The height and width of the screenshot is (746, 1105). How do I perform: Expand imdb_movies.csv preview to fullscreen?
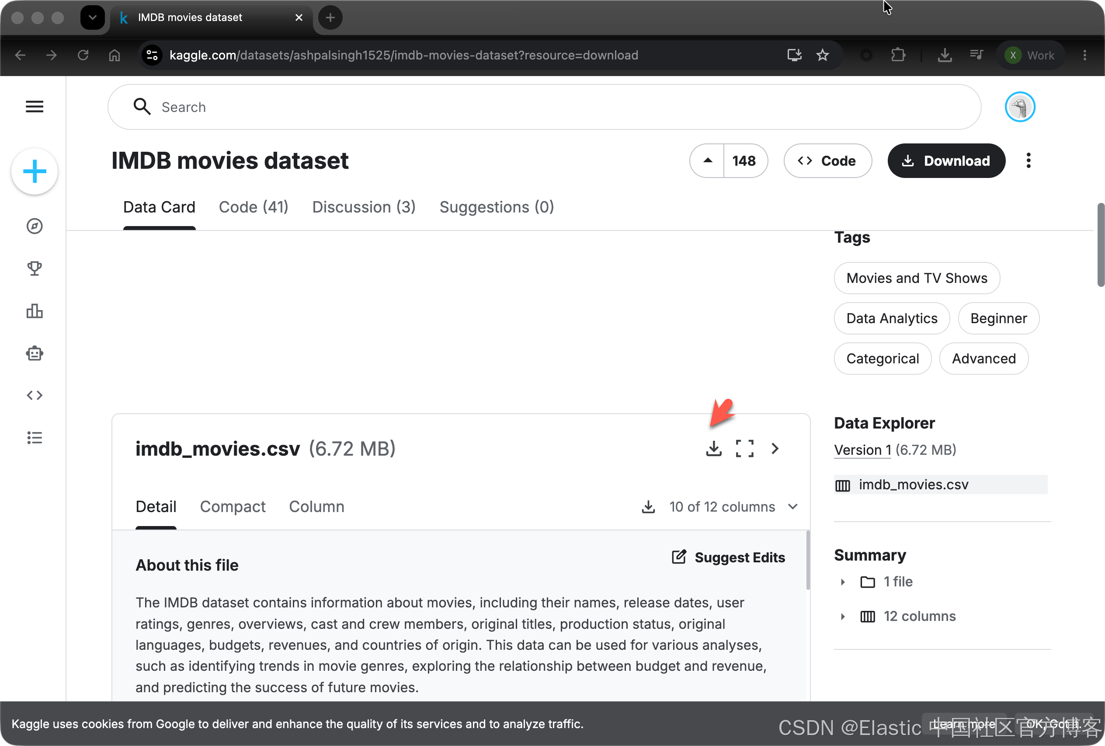744,448
